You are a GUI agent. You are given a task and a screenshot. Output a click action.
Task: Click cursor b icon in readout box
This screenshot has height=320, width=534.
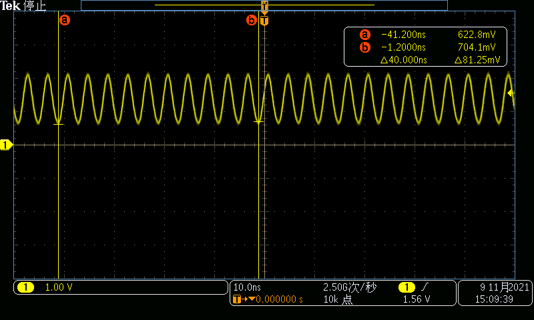[x=364, y=47]
